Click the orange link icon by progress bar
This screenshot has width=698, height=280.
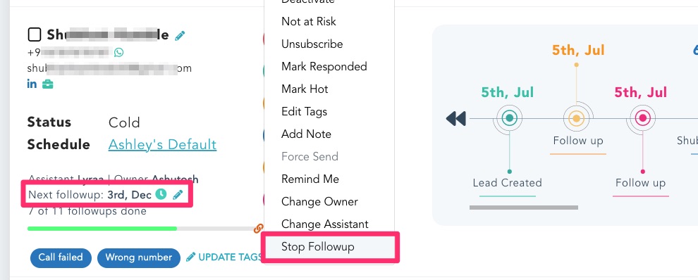pos(258,229)
